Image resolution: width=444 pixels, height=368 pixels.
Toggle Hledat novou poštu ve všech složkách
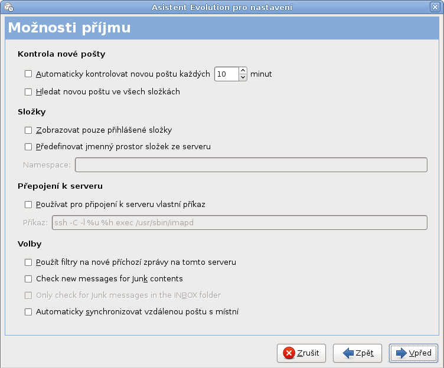pyautogui.click(x=28, y=92)
